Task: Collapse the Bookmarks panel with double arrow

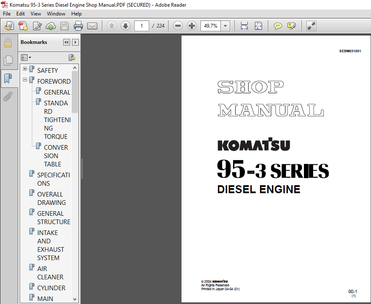Action: coord(67,42)
